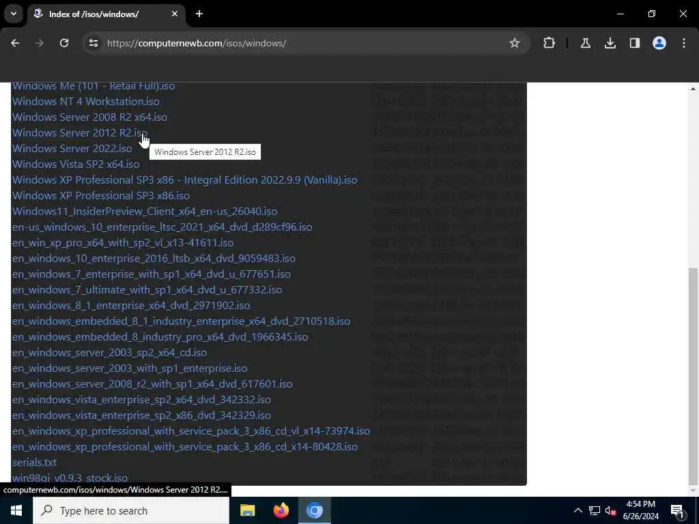Click the taskbar search box
Screen dimensions: 699x524
(x=131, y=510)
